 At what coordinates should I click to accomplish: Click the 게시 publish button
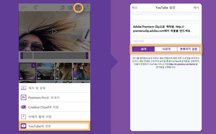(x=196, y=7)
